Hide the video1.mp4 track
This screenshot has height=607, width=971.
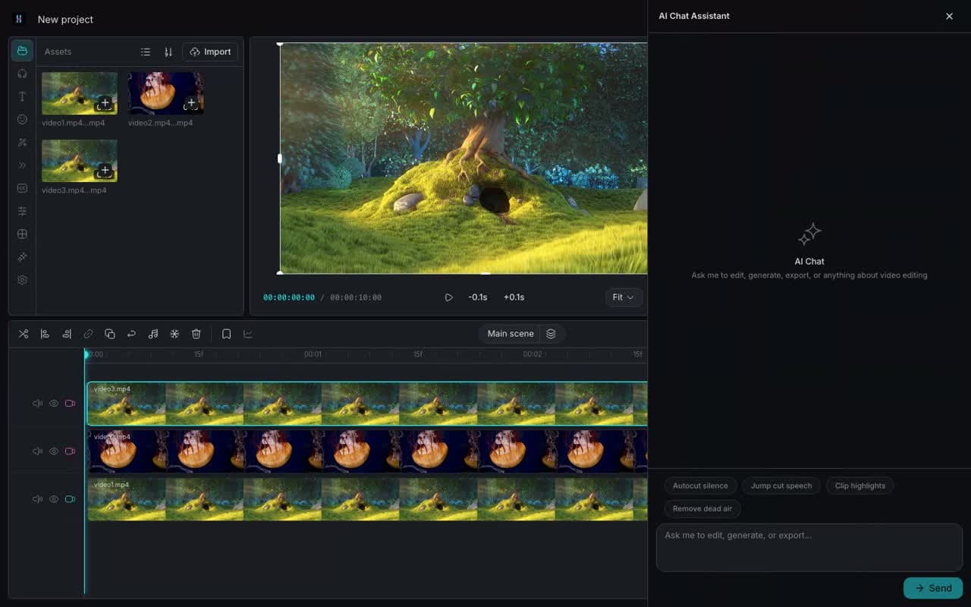(54, 499)
